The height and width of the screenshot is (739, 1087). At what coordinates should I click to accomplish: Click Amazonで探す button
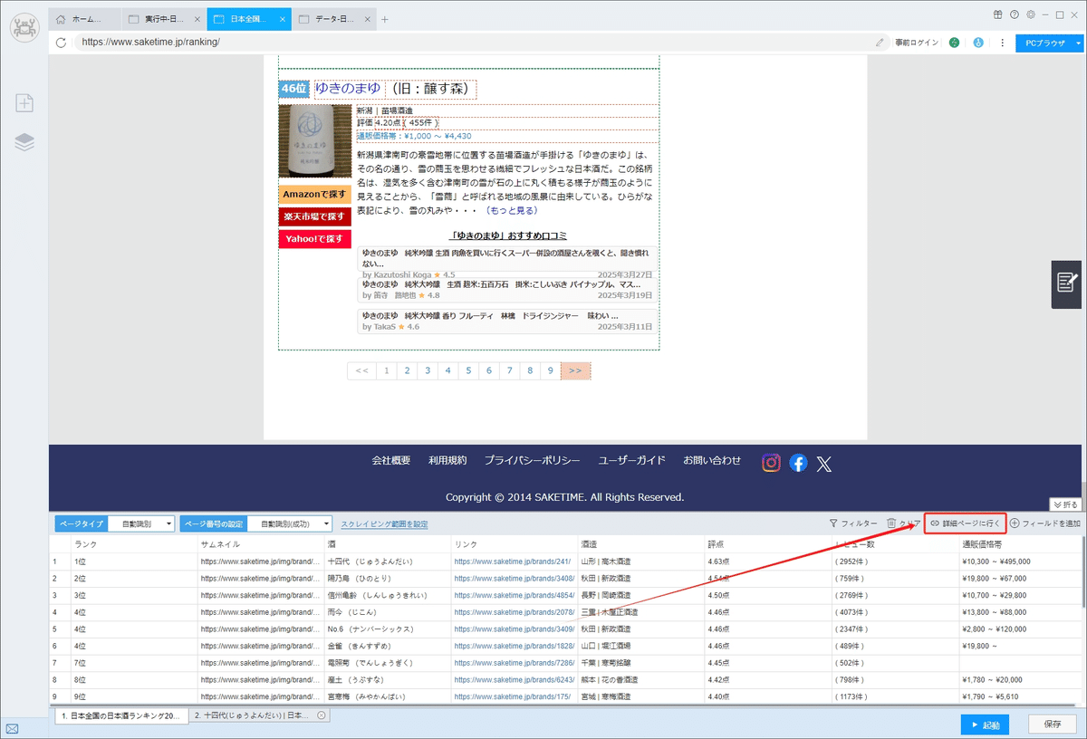click(x=314, y=195)
